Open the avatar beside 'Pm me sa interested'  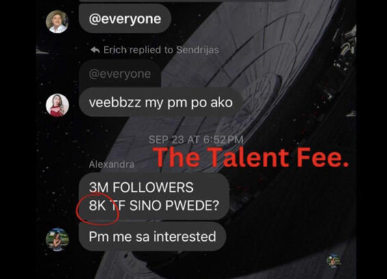tap(57, 239)
